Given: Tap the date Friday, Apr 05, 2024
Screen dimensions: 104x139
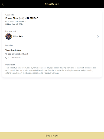Looking at the screenshot, I should tap(14, 24).
